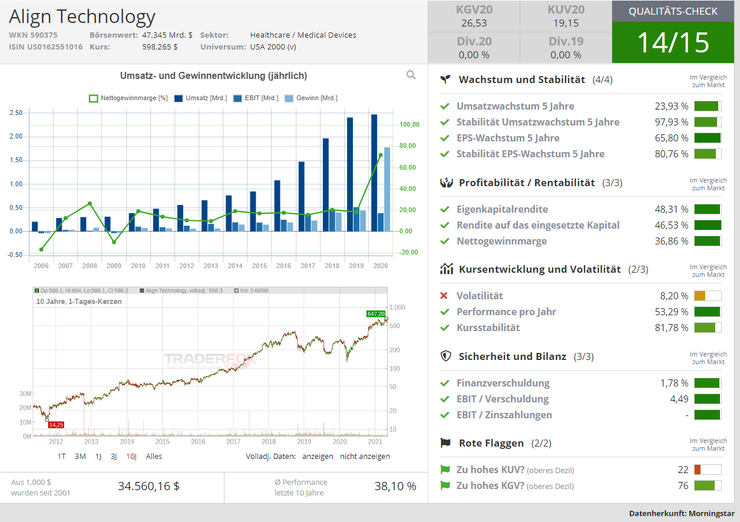Click the chart icon next to Kursentwicklung und Volatilität
This screenshot has height=522, width=740.
[447, 269]
